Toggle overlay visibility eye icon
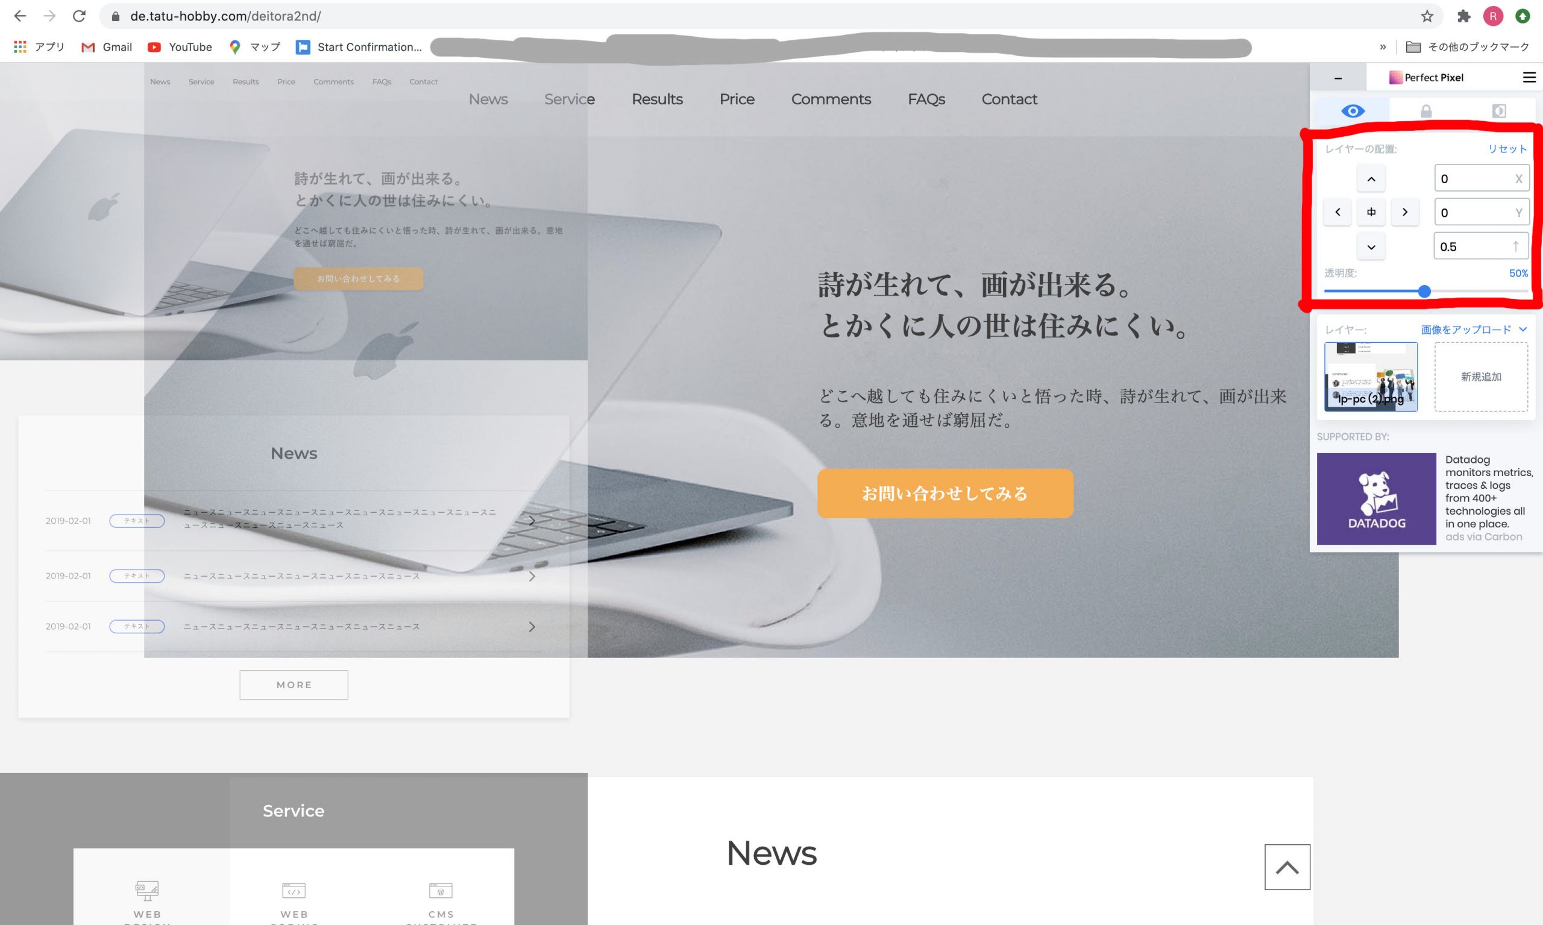This screenshot has width=1543, height=925. (x=1352, y=111)
